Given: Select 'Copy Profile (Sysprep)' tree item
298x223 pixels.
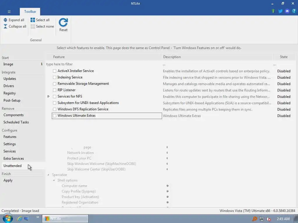Looking at the screenshot, I should 79,191.
